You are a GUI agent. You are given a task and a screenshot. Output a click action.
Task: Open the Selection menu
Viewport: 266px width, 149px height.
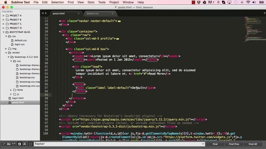57,2
